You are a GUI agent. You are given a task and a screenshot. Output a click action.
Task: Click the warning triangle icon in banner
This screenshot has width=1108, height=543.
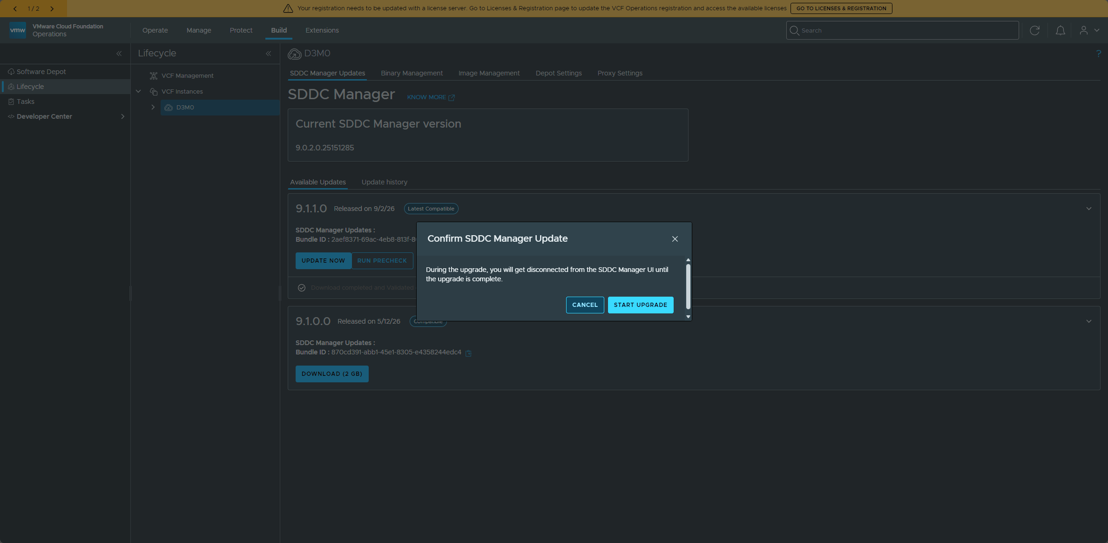pos(288,8)
